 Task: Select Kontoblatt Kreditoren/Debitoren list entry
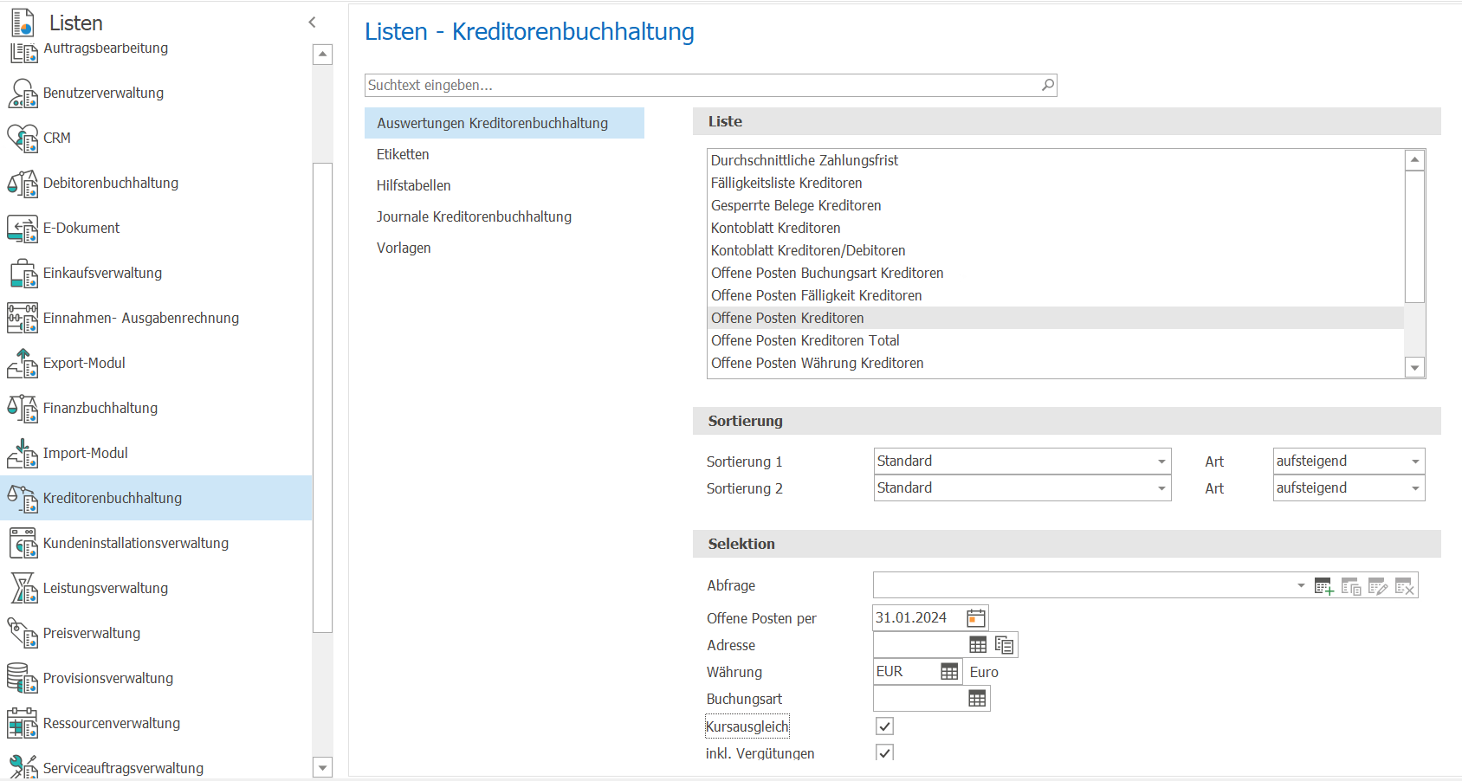tap(1055, 250)
